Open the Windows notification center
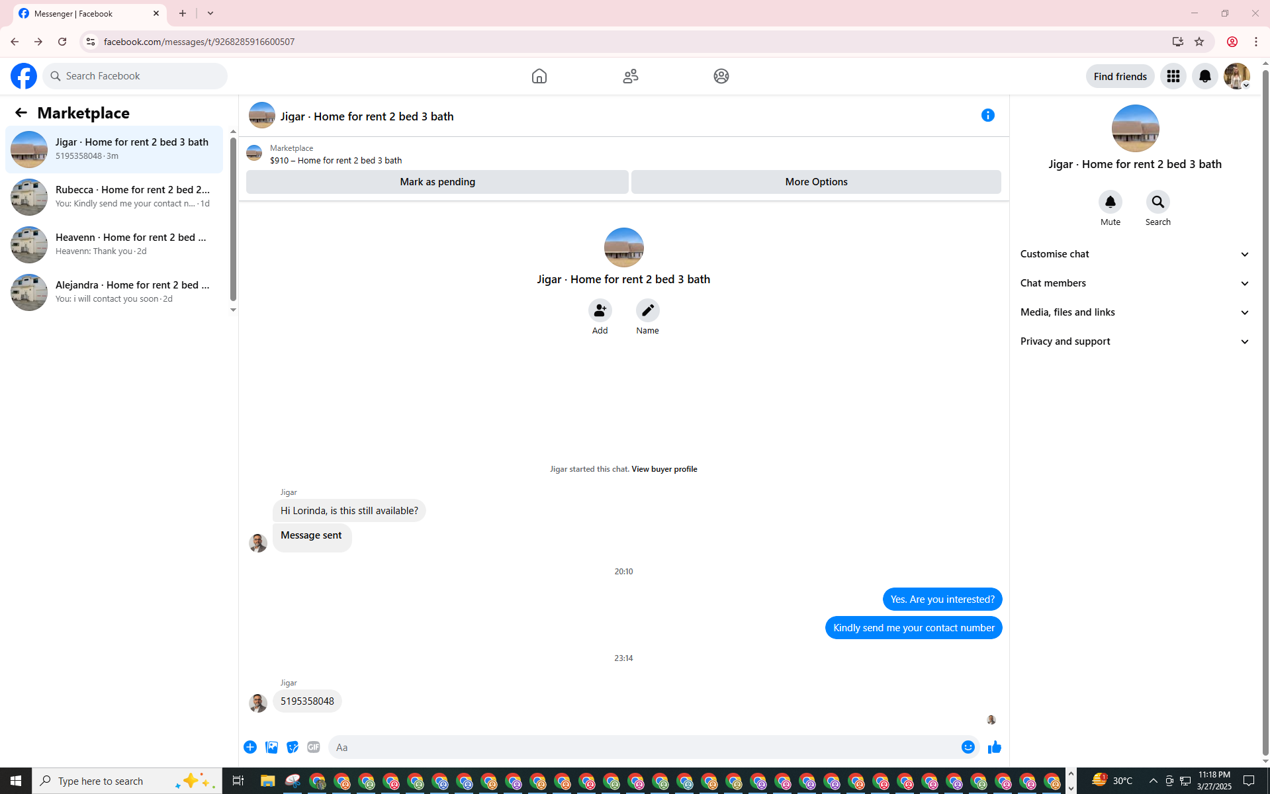 pos(1249,781)
